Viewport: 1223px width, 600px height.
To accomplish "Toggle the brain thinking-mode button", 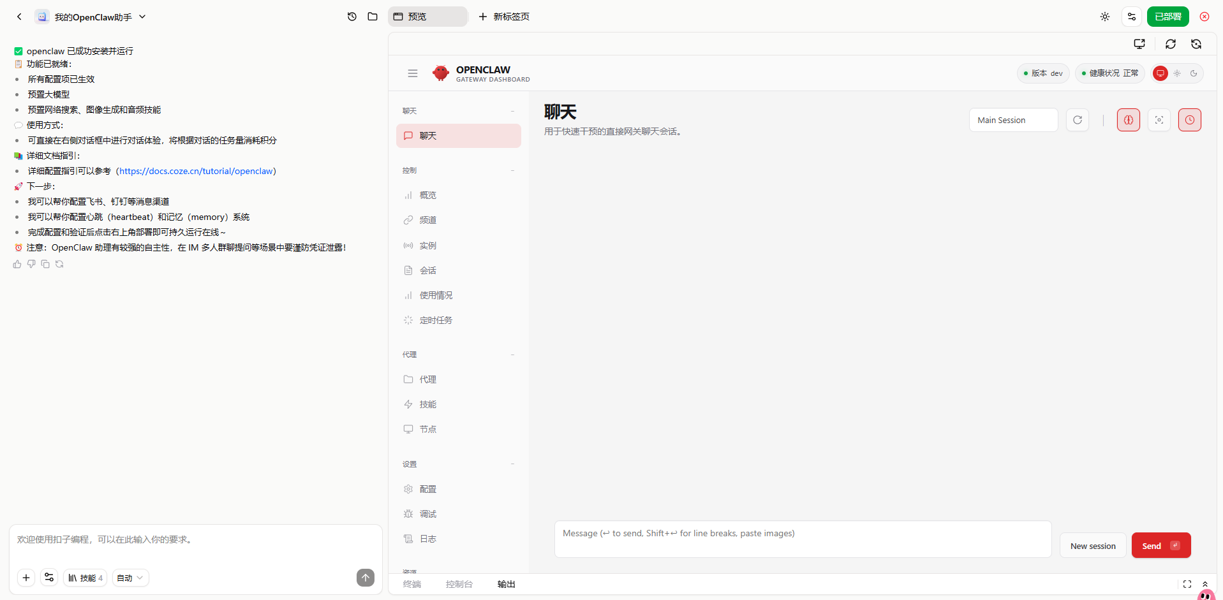I will 1128,120.
